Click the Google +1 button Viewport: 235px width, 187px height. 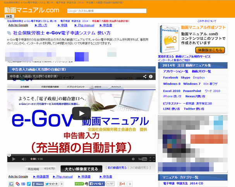122,184
